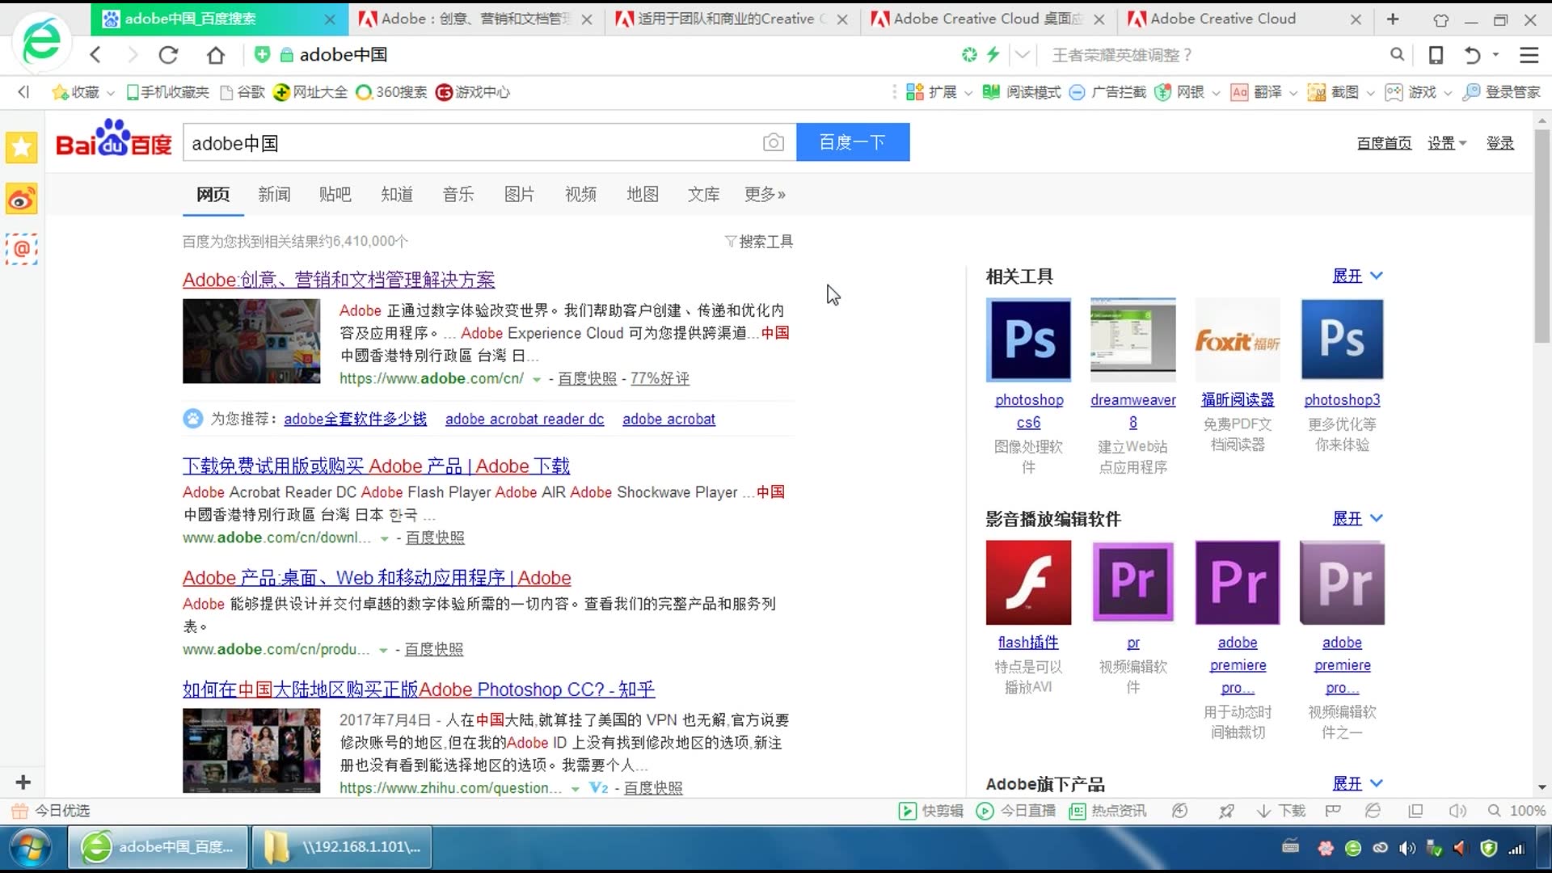Viewport: 1552px width, 873px height.
Task: Click the undo closed tab icon
Action: point(1472,55)
